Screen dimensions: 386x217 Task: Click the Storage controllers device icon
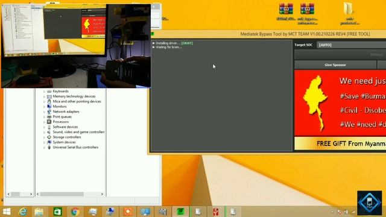(x=49, y=137)
